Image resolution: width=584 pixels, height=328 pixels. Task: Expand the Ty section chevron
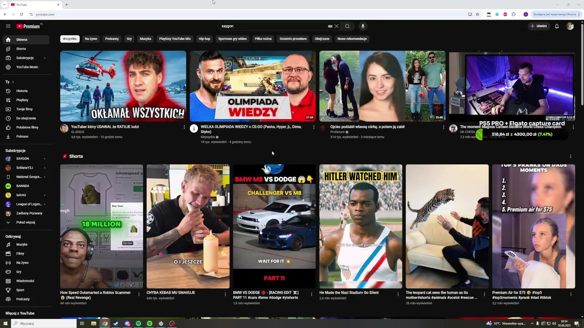[13, 82]
